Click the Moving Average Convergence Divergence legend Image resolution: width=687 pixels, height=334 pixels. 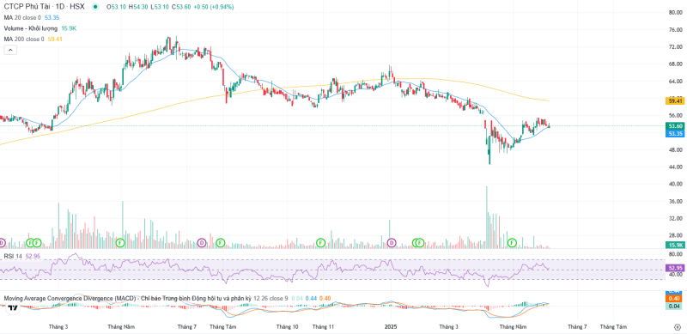(x=127, y=298)
